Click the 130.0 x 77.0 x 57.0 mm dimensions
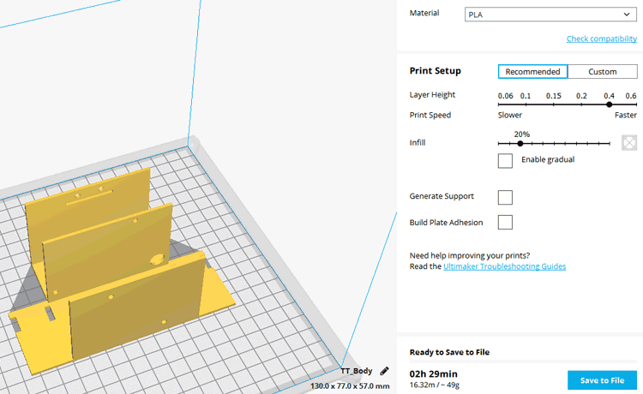This screenshot has height=394, width=643. (x=350, y=385)
